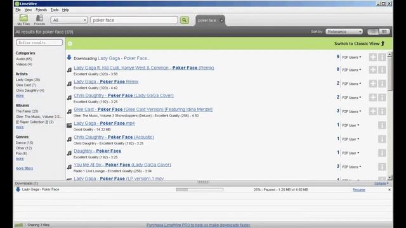The height and width of the screenshot is (228, 406).
Task: Click more filters link
Action: coord(24,168)
